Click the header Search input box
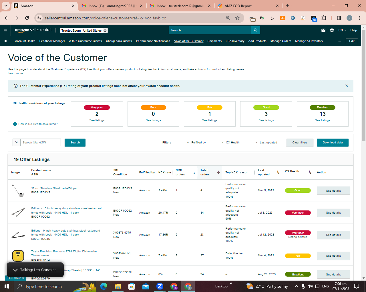The height and width of the screenshot is (292, 366). pos(210,30)
